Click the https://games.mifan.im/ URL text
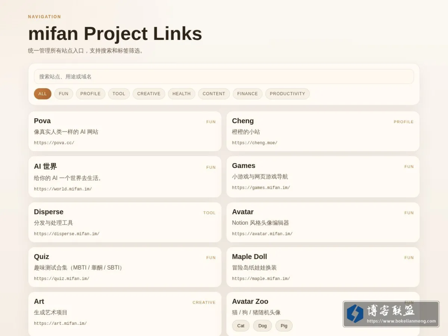This screenshot has height=336, width=448. coord(261,188)
